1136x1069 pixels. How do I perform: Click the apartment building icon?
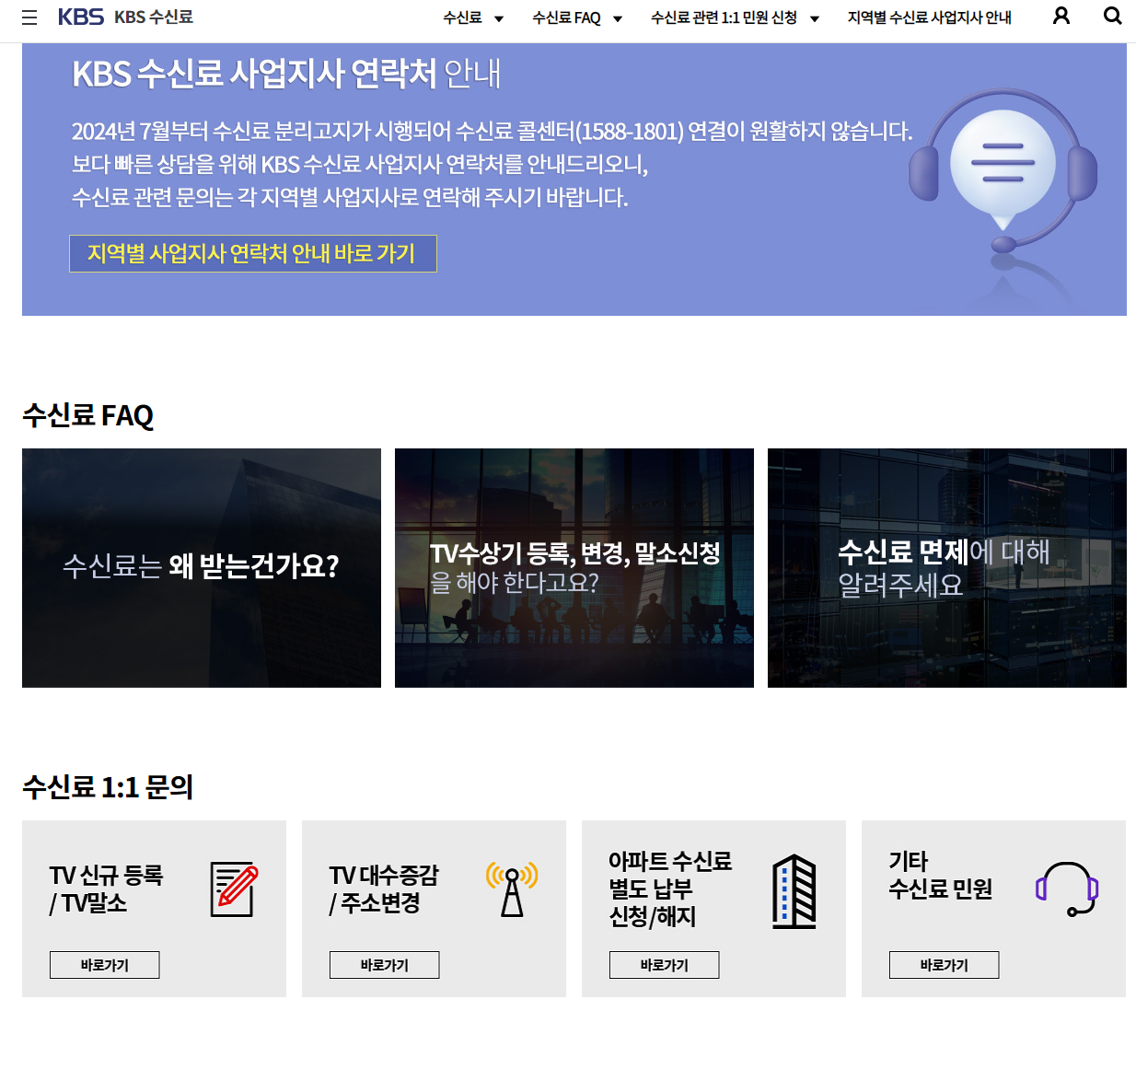coord(794,891)
